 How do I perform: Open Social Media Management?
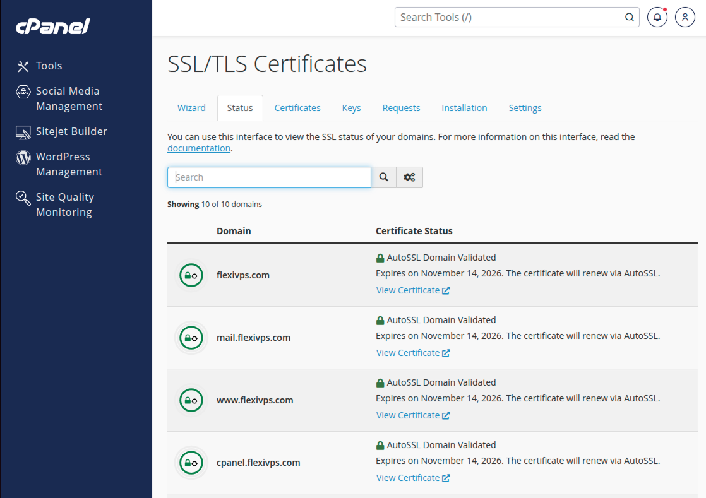(69, 98)
